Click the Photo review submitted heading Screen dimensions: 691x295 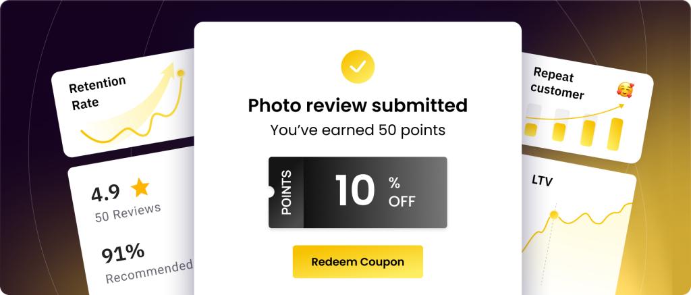tap(358, 105)
